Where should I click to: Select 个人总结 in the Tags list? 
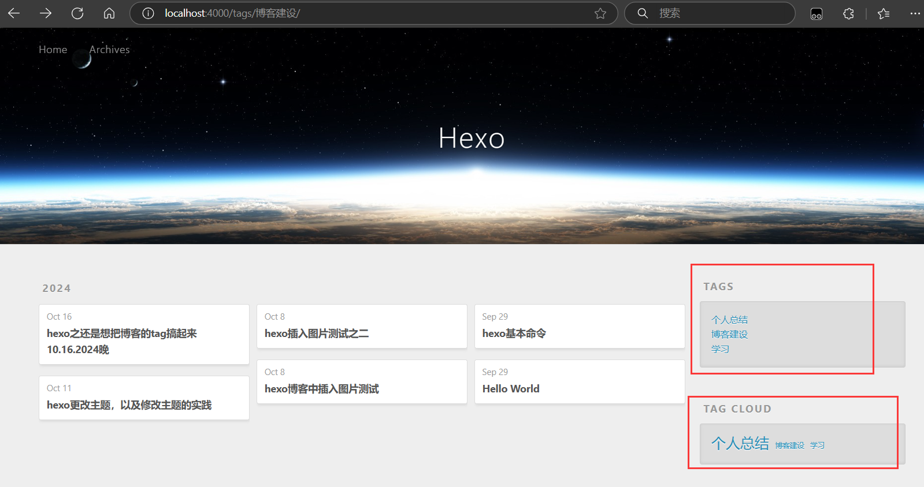tap(729, 320)
